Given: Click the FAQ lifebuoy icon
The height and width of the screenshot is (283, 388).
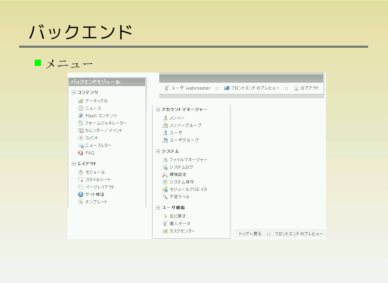Looking at the screenshot, I should [x=81, y=153].
